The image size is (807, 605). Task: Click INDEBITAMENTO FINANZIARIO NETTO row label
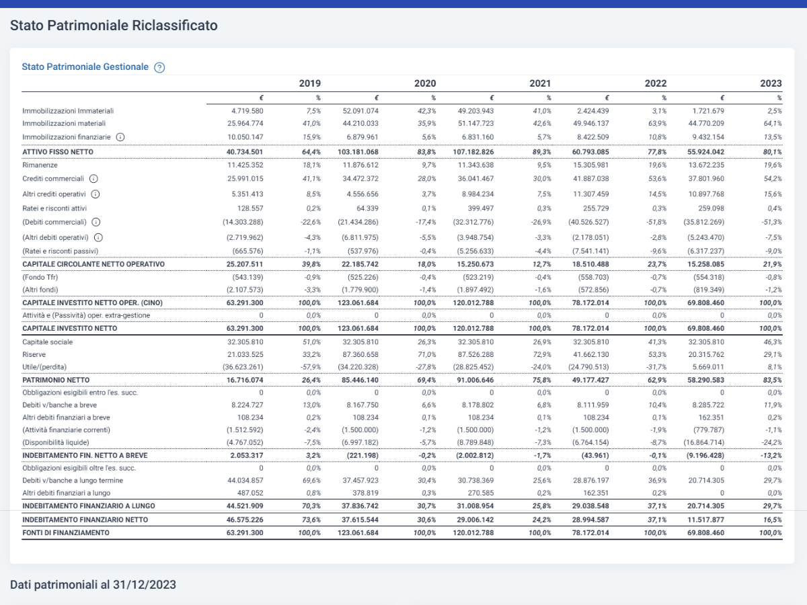(85, 520)
